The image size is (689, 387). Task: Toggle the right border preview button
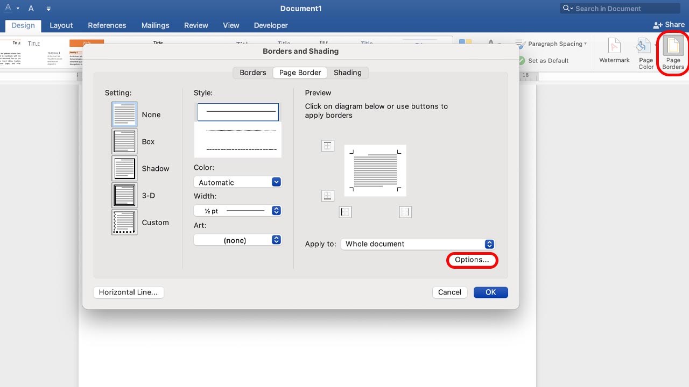(405, 212)
